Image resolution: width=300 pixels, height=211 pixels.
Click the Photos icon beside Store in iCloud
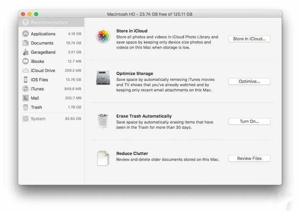point(103,36)
